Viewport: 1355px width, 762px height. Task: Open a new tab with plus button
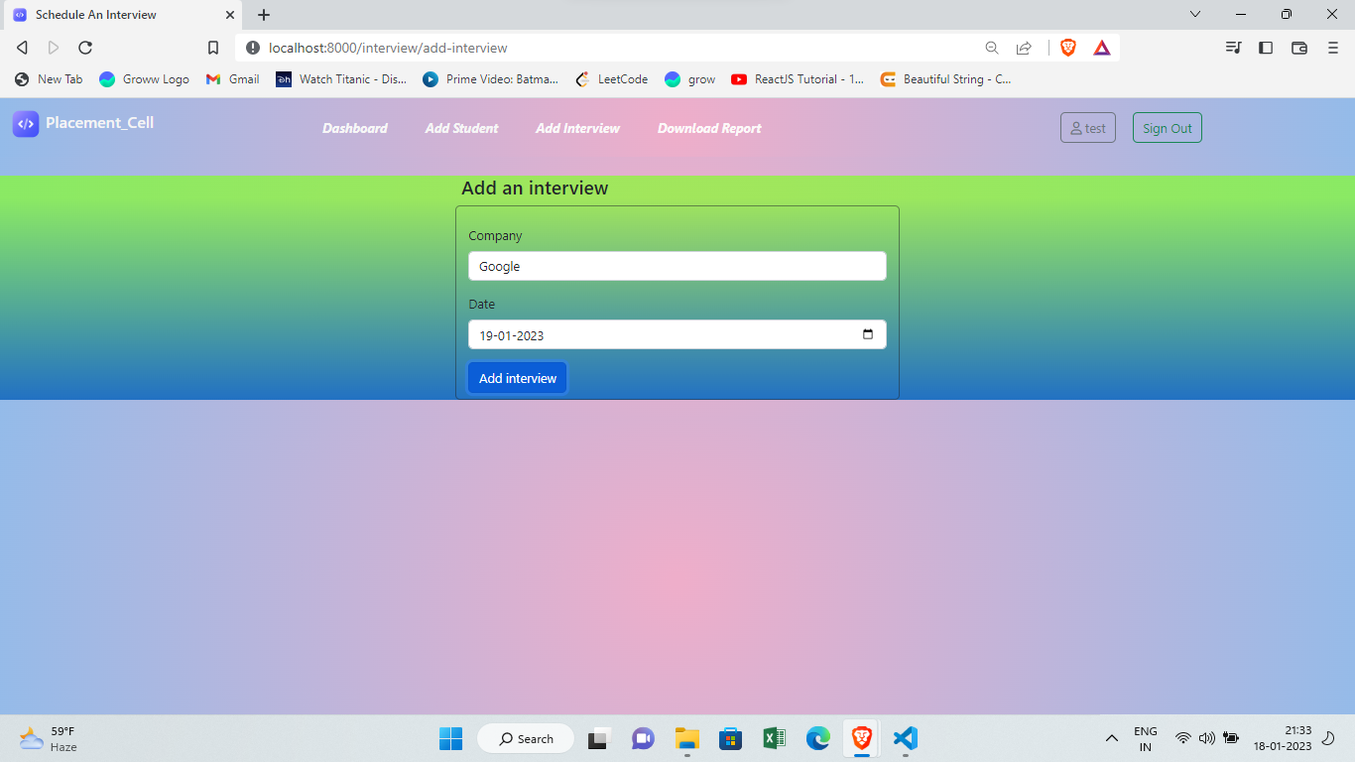point(264,15)
